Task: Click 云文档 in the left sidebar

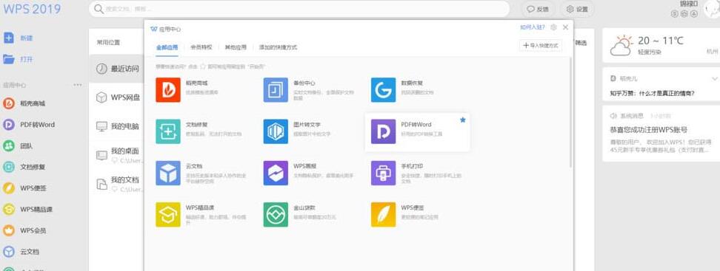Action: click(21, 252)
